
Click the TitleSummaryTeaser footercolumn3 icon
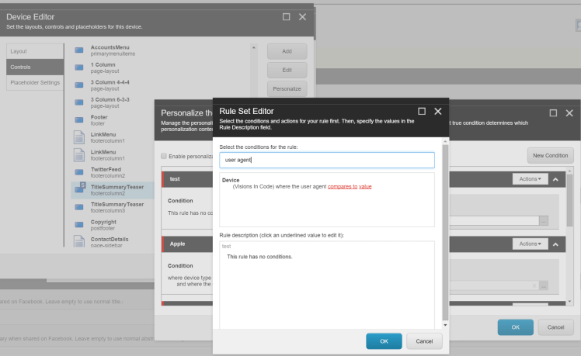coord(79,207)
